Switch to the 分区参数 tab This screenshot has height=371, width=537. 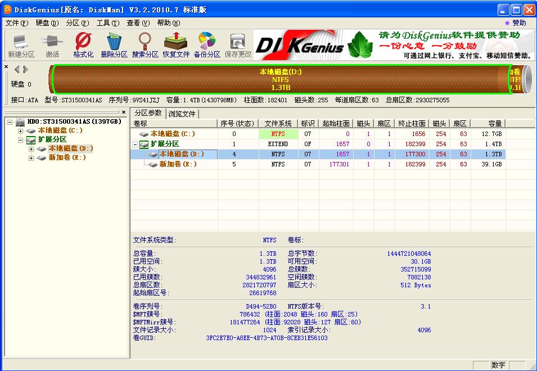(148, 113)
